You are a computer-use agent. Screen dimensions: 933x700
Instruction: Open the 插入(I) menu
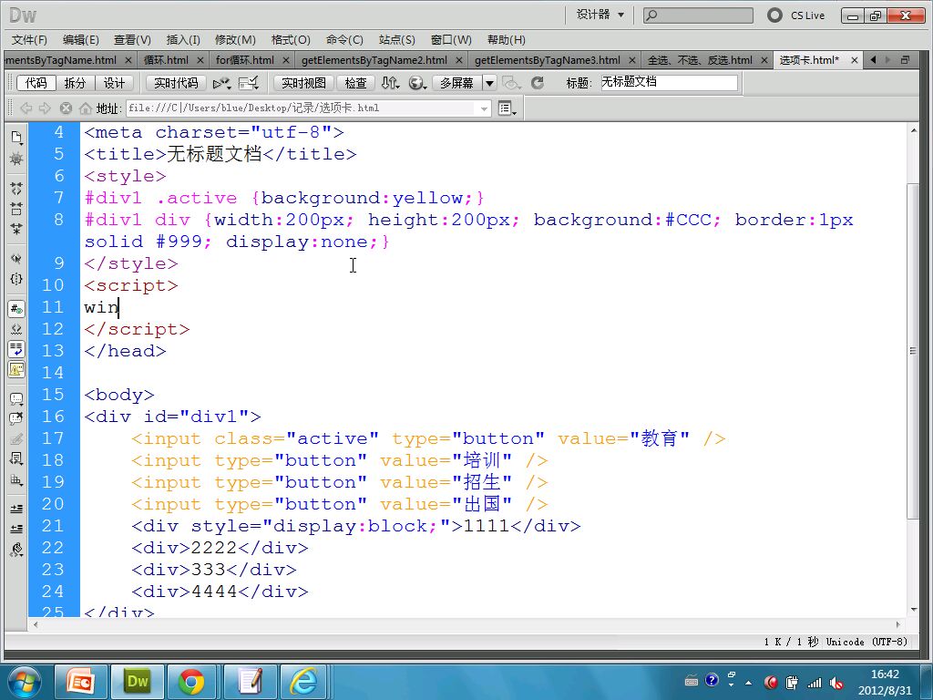[183, 40]
